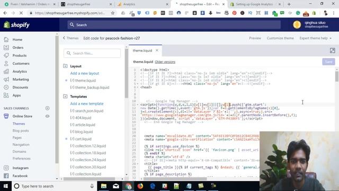339x191 pixels.
Task: Open Preferences under Online Store
Action: (21, 158)
